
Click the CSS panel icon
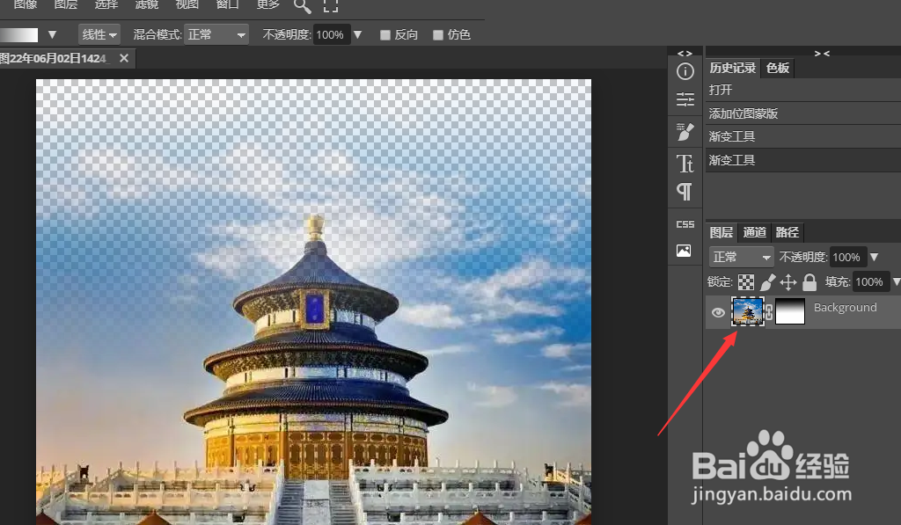(x=685, y=223)
